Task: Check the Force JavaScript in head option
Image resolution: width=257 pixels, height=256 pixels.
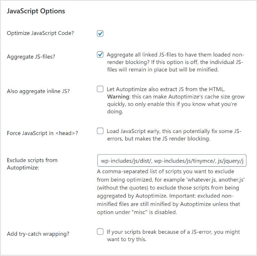Action: (x=100, y=131)
